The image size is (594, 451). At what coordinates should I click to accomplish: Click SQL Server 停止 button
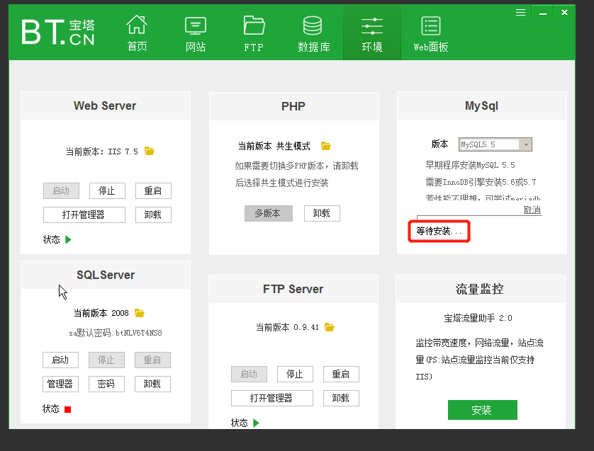click(106, 360)
